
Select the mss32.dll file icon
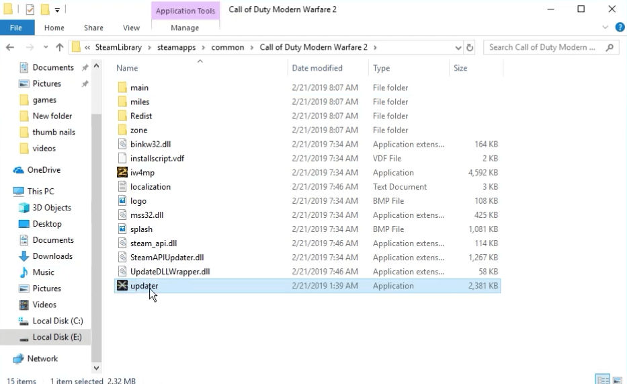122,215
